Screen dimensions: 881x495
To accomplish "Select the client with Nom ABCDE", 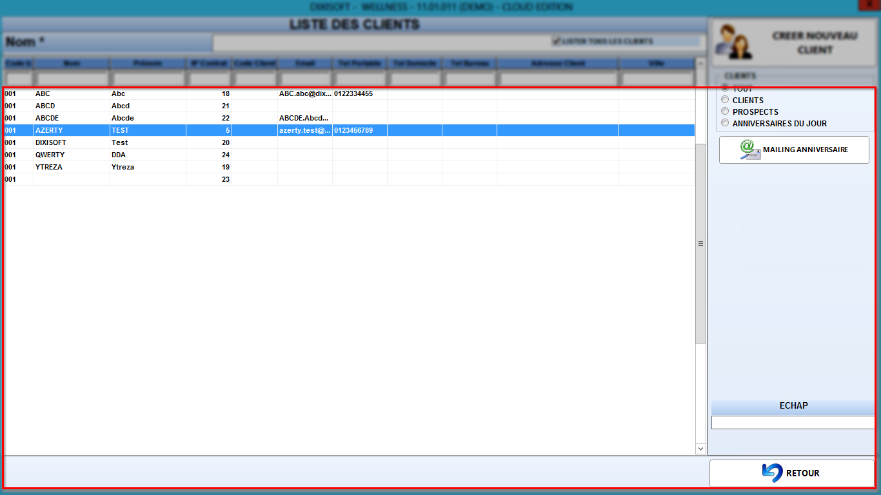I will (47, 118).
